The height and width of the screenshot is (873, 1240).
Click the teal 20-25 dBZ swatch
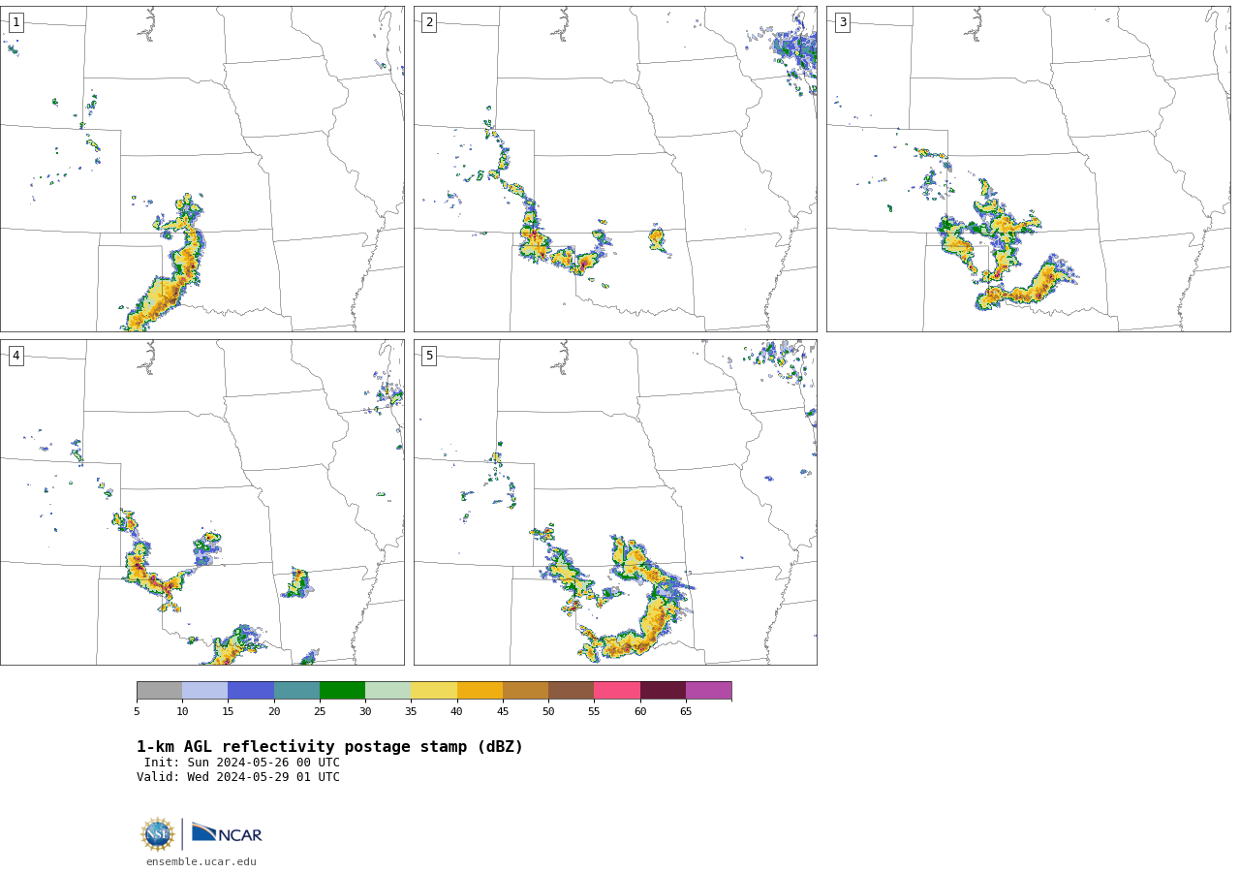[x=296, y=691]
